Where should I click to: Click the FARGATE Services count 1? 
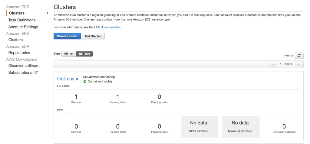point(76,97)
